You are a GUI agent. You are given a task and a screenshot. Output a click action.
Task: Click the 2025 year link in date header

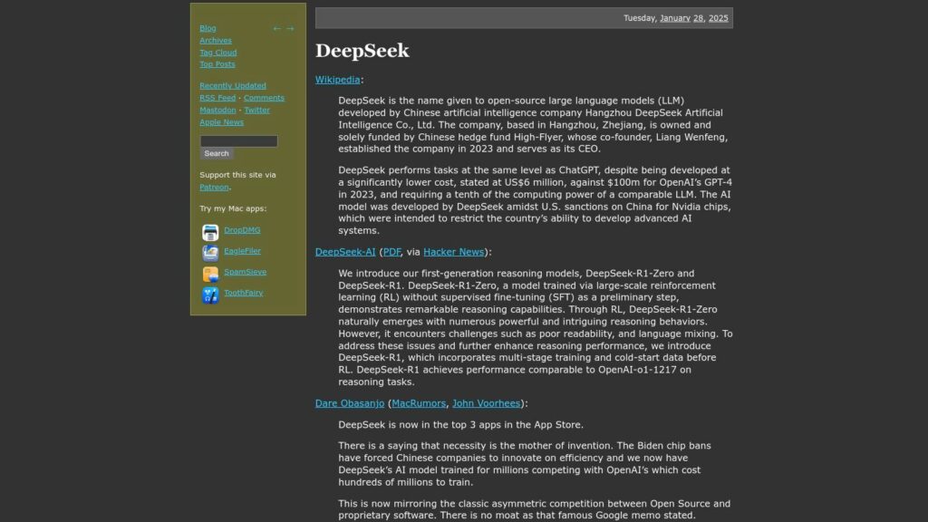point(718,18)
